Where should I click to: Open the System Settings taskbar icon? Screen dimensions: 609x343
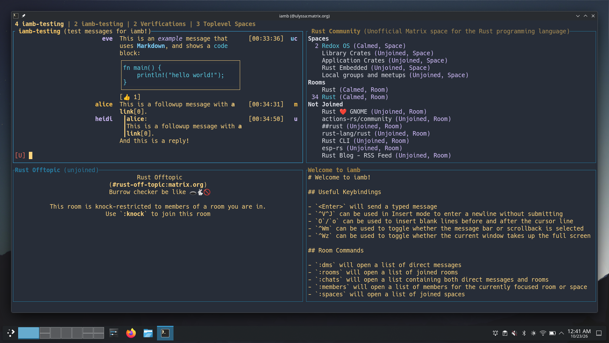114,333
